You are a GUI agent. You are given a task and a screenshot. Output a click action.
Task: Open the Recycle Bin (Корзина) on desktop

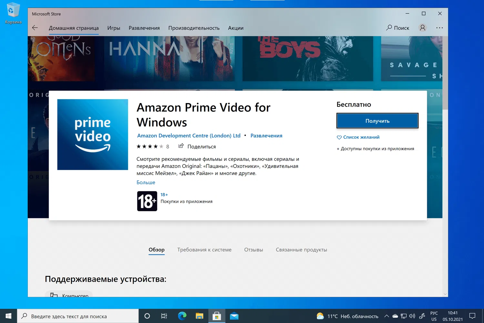click(13, 13)
